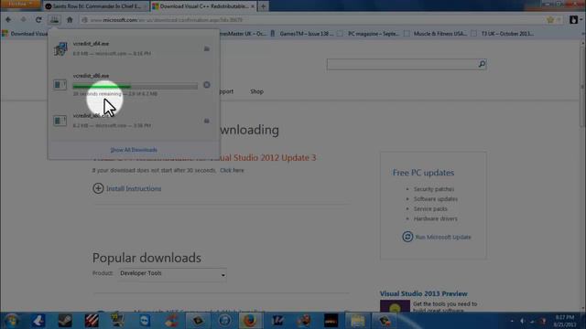
Task: Click the vcredist_x86.exe download progress bar
Action: coord(136,87)
